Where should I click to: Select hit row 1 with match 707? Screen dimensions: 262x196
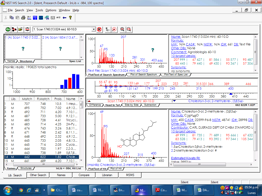coord(41,104)
